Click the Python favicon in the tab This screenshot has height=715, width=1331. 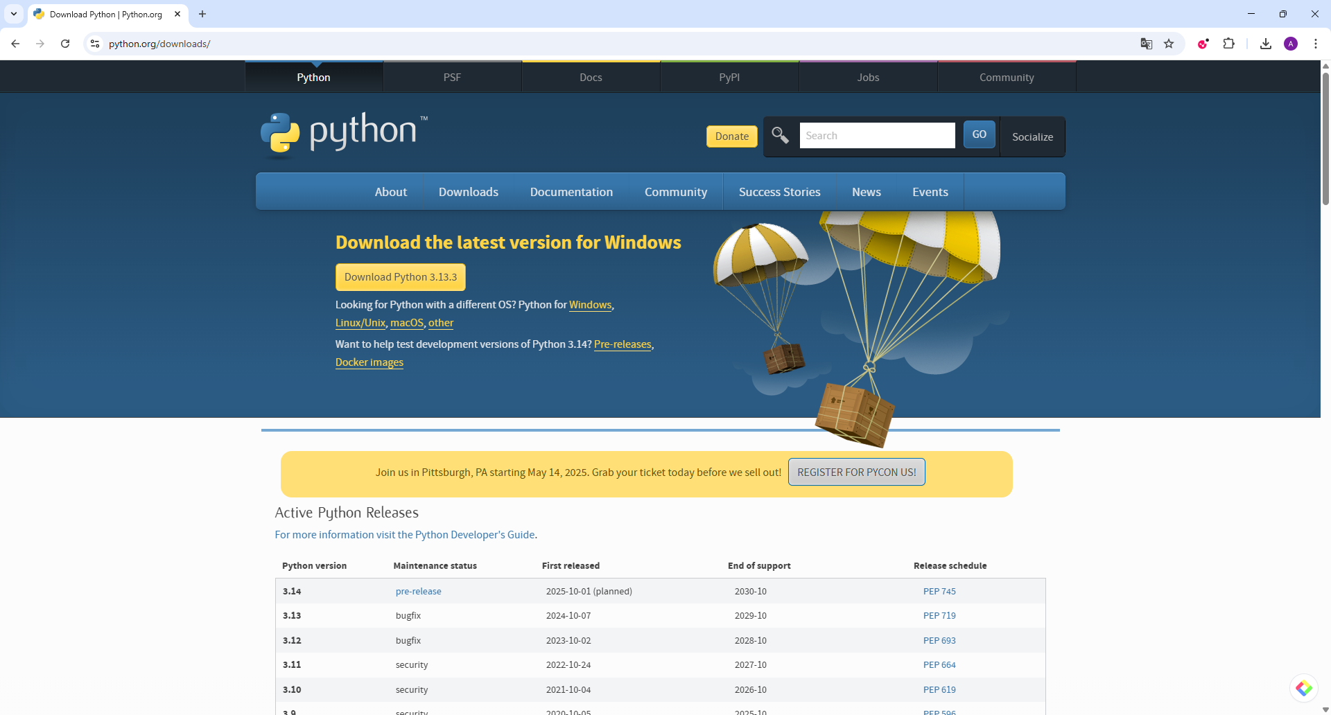(39, 14)
